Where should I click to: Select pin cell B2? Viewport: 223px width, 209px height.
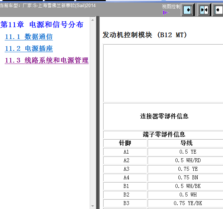coord(125,194)
